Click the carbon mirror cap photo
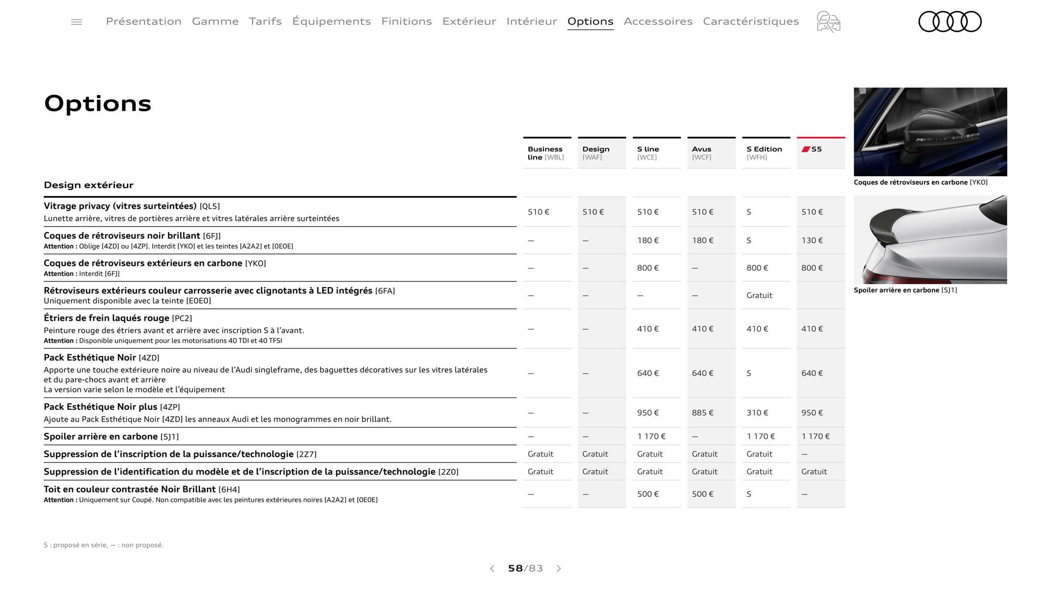This screenshot has height=591, width=1051. pos(930,131)
